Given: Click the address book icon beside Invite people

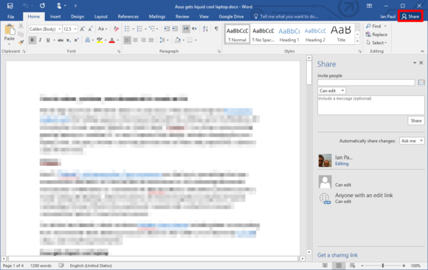Looking at the screenshot, I should [x=421, y=83].
